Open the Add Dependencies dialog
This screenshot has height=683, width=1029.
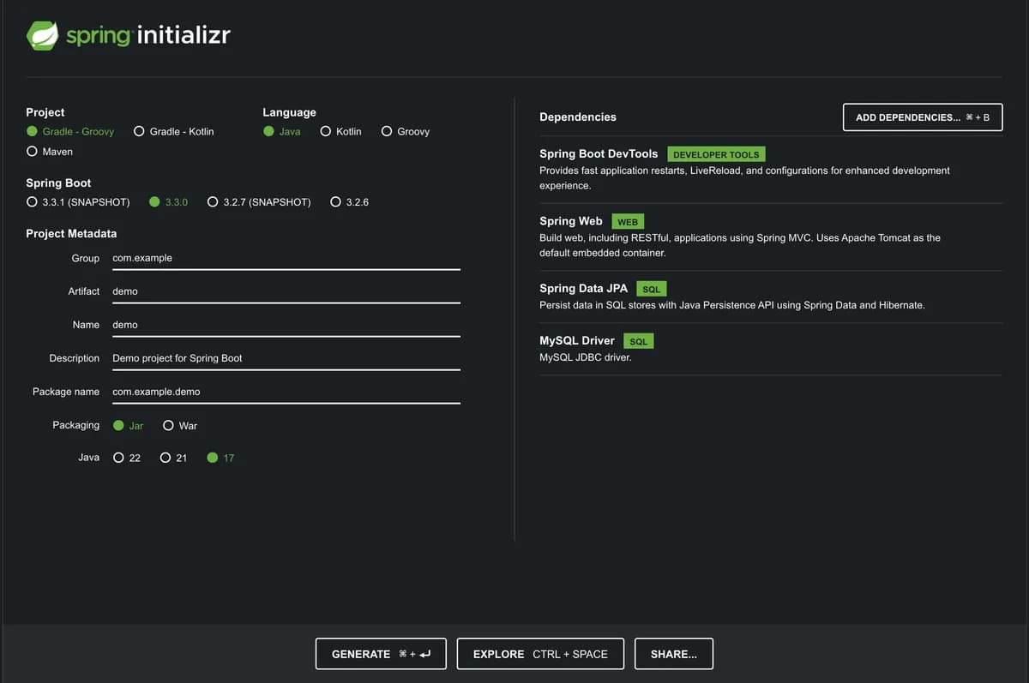point(923,117)
